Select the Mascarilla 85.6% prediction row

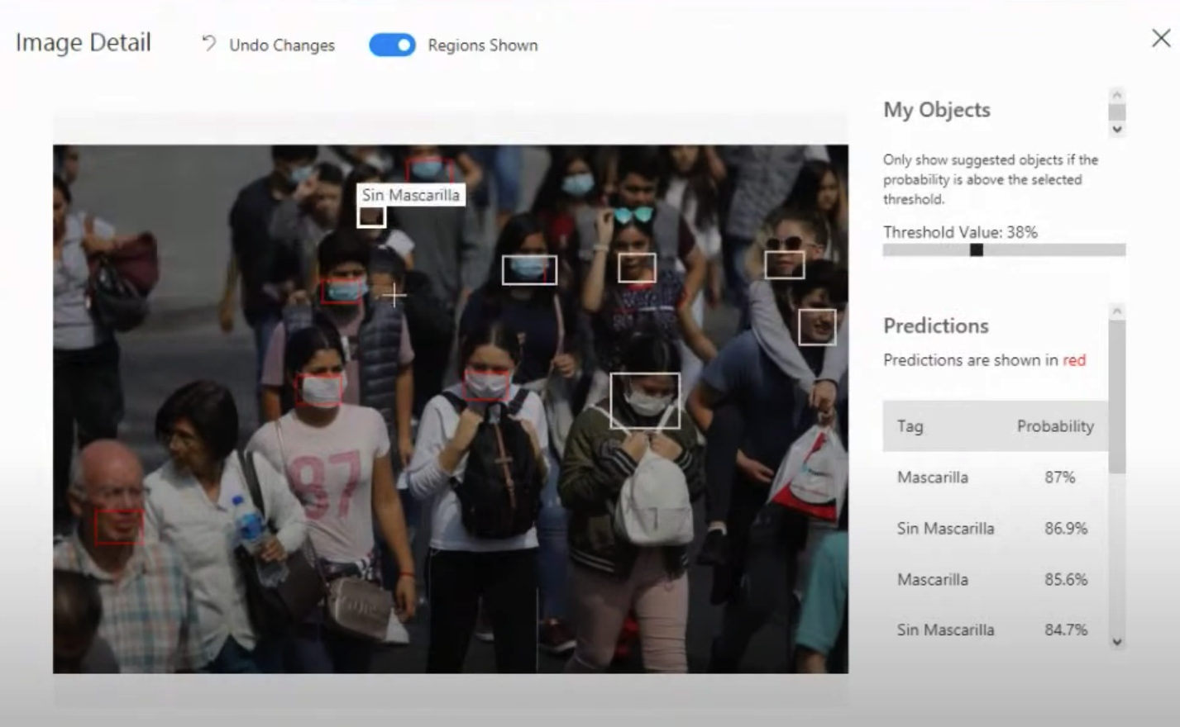click(994, 580)
